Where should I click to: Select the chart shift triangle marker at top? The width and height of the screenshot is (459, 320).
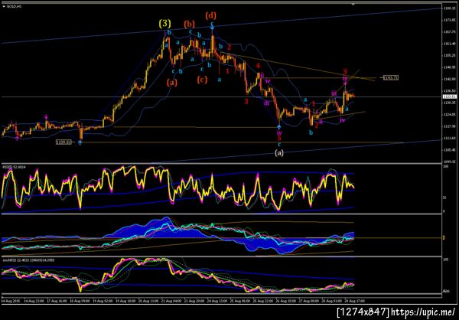(x=353, y=5)
